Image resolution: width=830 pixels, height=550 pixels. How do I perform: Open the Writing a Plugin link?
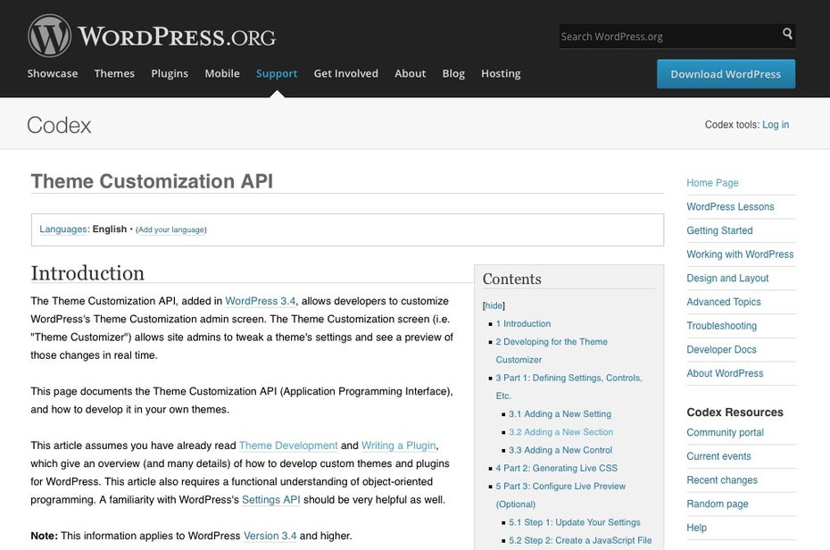point(399,446)
